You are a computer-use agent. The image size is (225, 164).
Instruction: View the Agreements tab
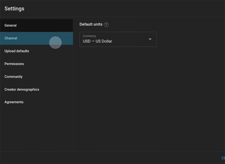pyautogui.click(x=36, y=102)
